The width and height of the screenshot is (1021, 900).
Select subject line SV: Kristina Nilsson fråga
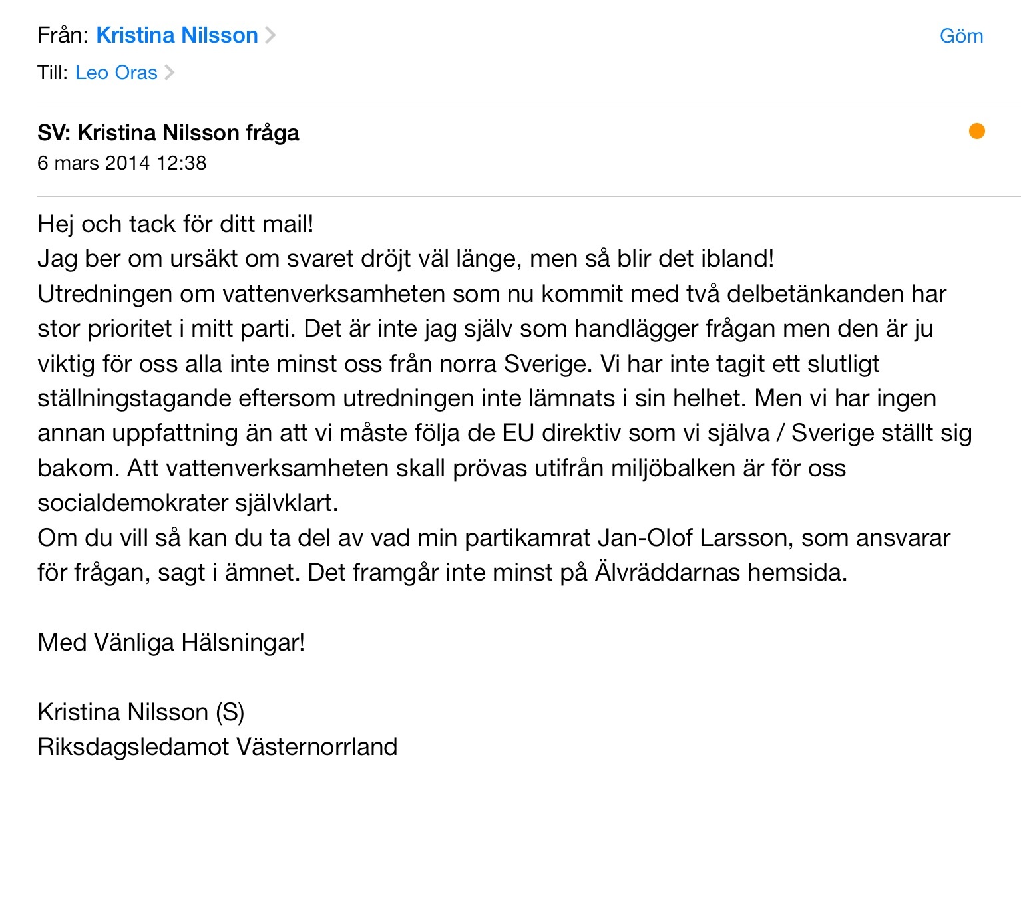[x=168, y=133]
